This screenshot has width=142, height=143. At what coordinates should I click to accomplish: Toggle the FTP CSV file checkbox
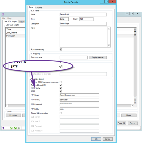[x=61, y=88]
